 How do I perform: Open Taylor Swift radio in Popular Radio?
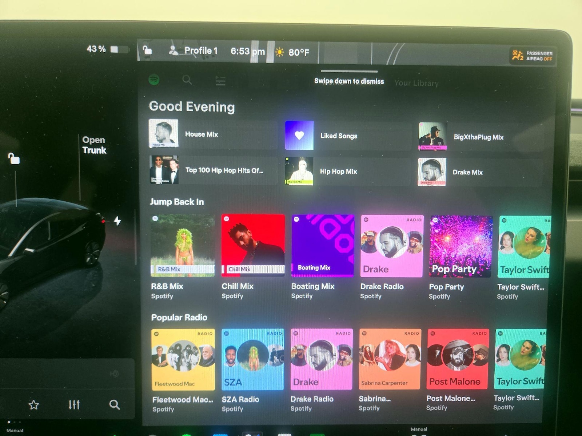coord(521,359)
